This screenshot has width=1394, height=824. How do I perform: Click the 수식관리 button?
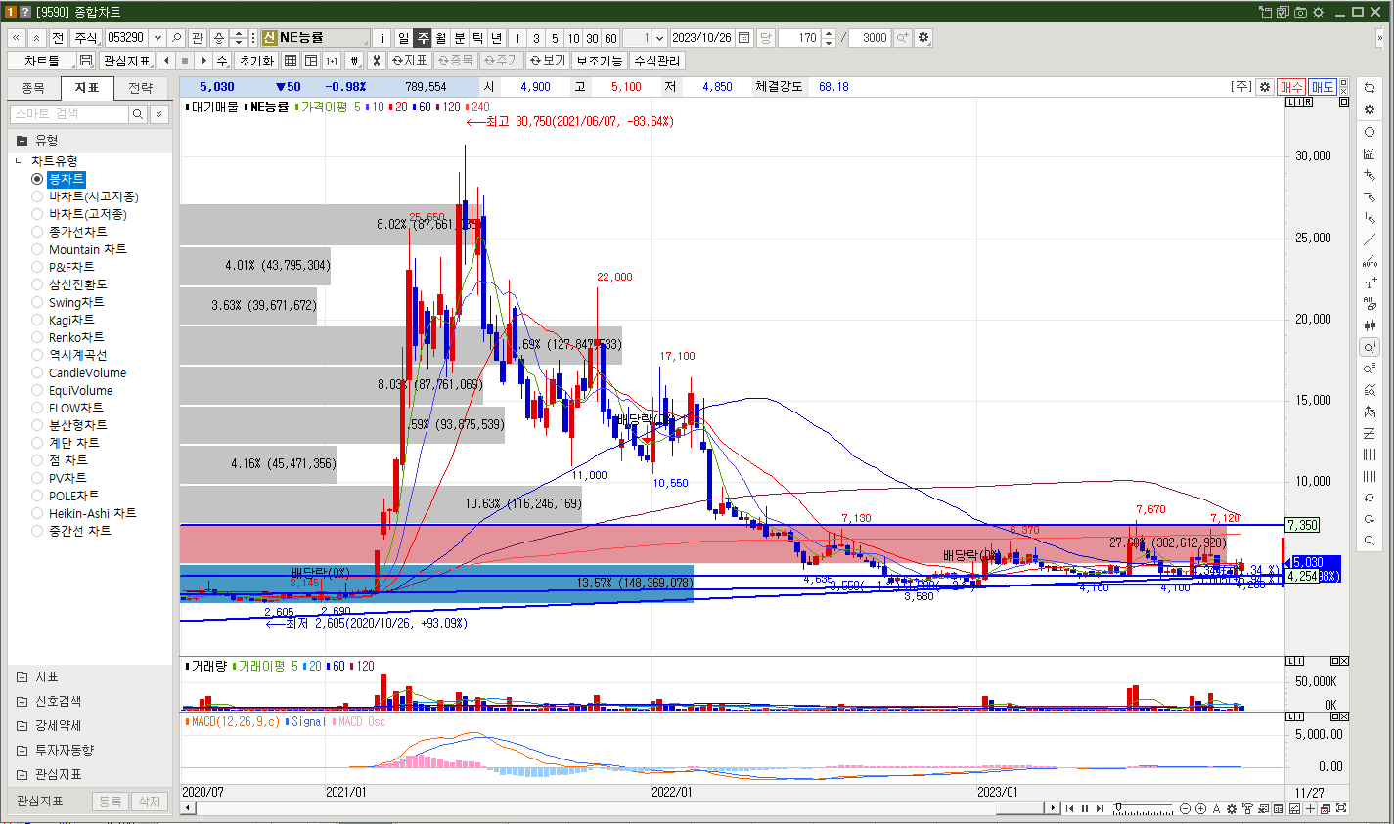656,61
